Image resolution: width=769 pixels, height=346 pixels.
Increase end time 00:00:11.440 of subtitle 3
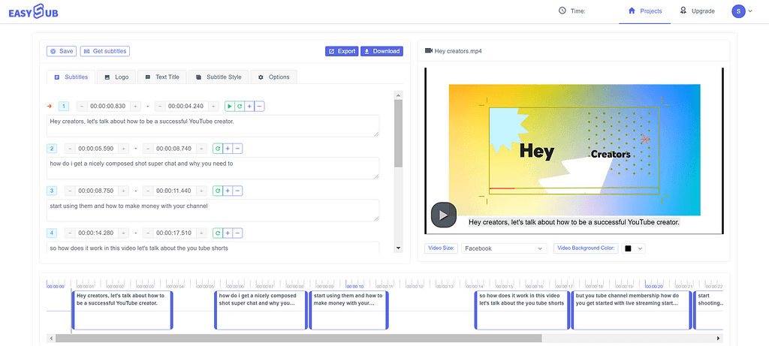tap(201, 191)
